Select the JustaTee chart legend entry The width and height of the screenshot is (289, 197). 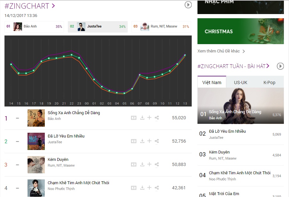coord(98,27)
